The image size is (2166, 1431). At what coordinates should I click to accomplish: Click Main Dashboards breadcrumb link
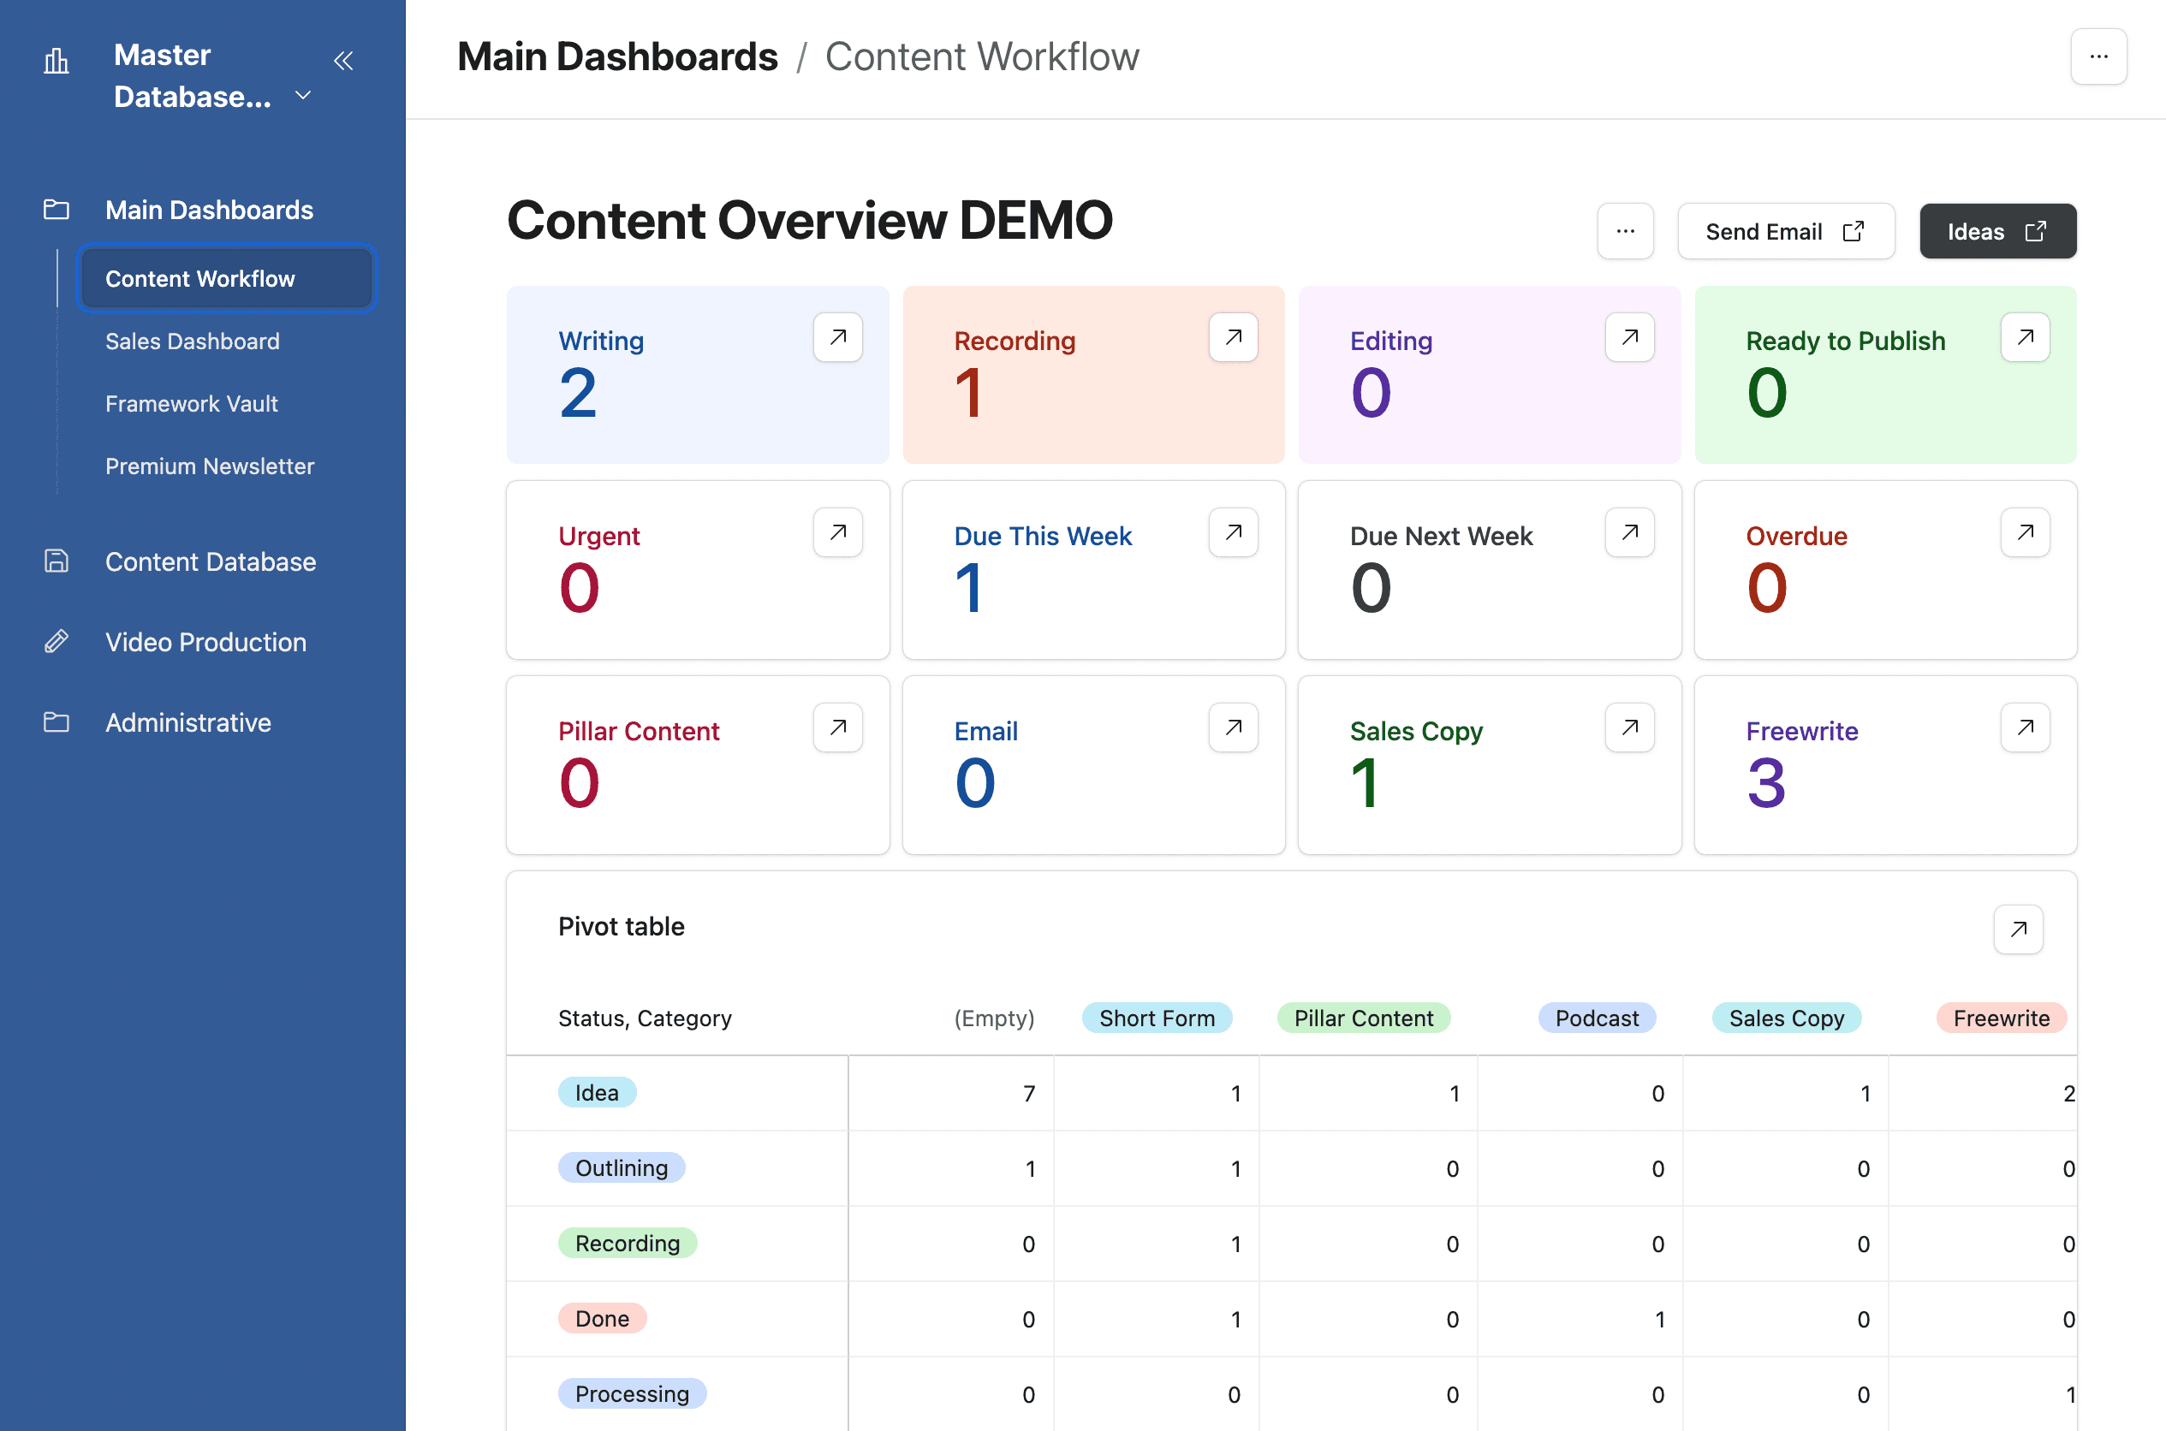point(617,56)
